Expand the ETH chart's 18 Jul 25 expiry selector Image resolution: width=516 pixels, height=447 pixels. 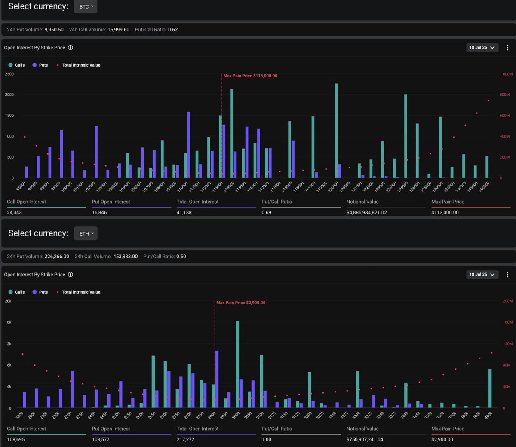(x=482, y=274)
